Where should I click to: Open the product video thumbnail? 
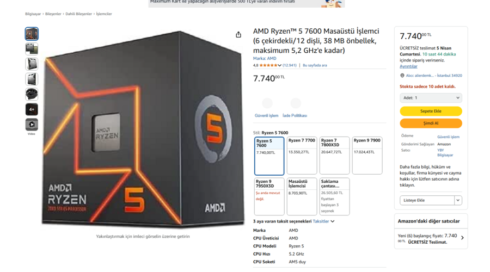[x=32, y=124]
